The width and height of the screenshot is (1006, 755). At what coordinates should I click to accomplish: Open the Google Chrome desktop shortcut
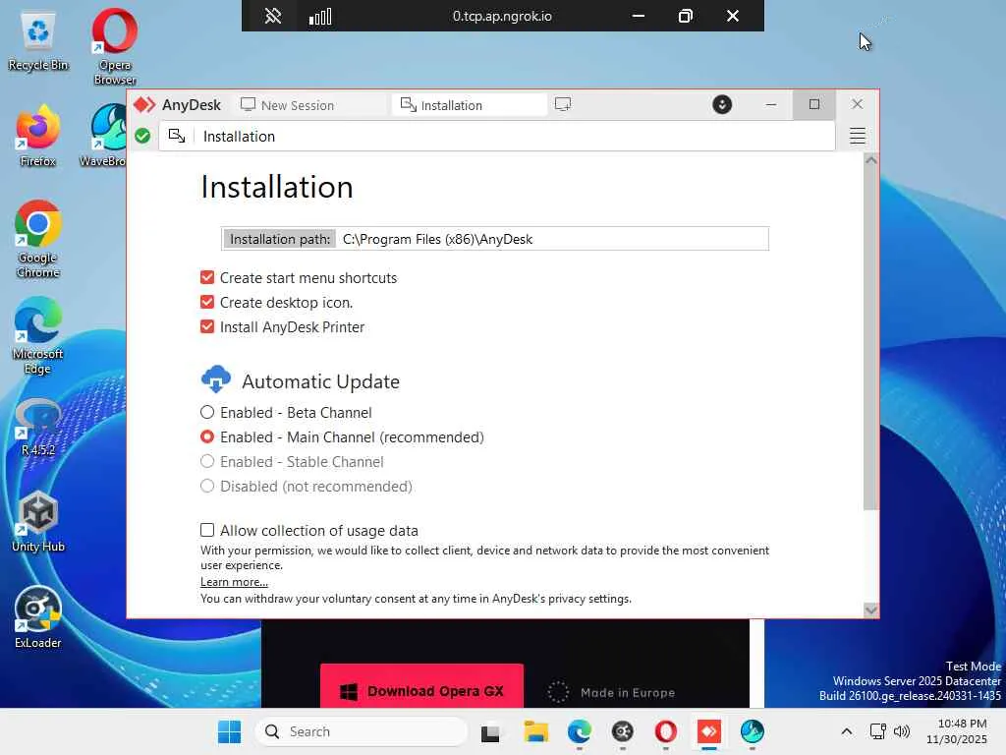point(38,240)
